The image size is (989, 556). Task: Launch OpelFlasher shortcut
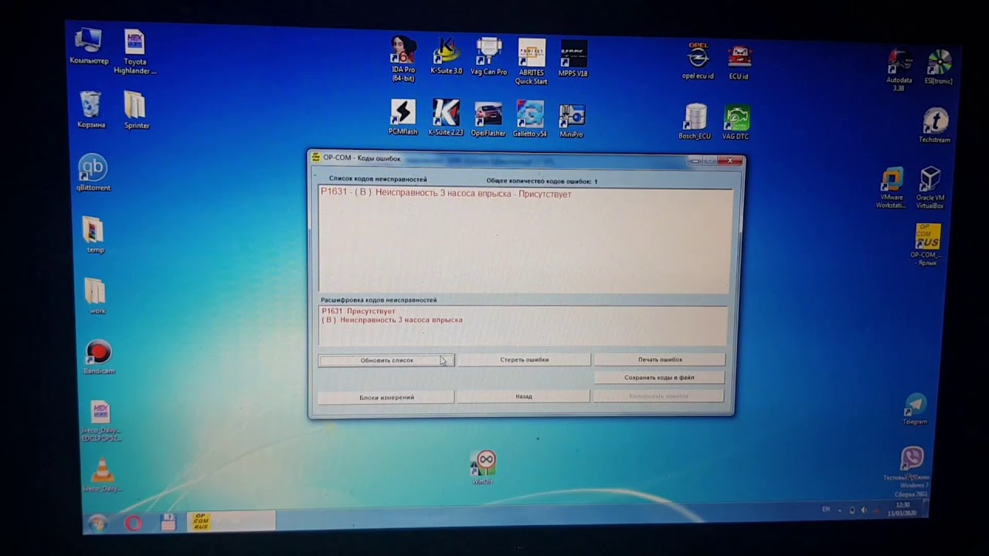click(488, 119)
